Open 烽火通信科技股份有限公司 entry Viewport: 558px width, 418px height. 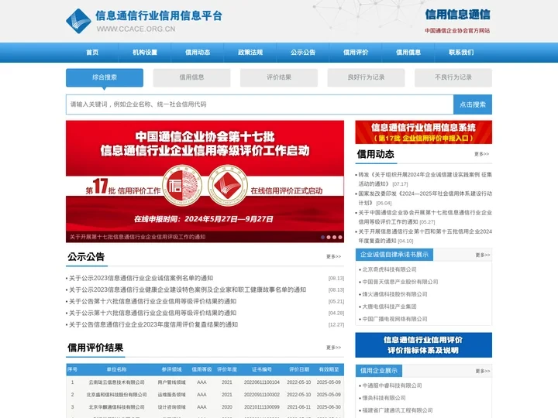pos(394,294)
